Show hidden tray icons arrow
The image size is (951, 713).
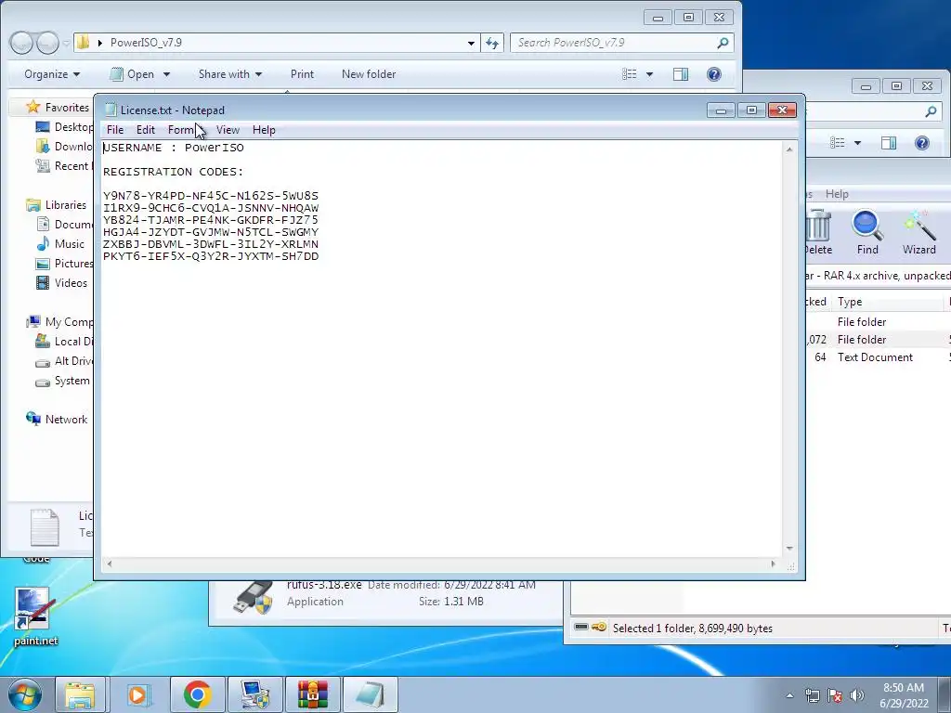coord(789,695)
